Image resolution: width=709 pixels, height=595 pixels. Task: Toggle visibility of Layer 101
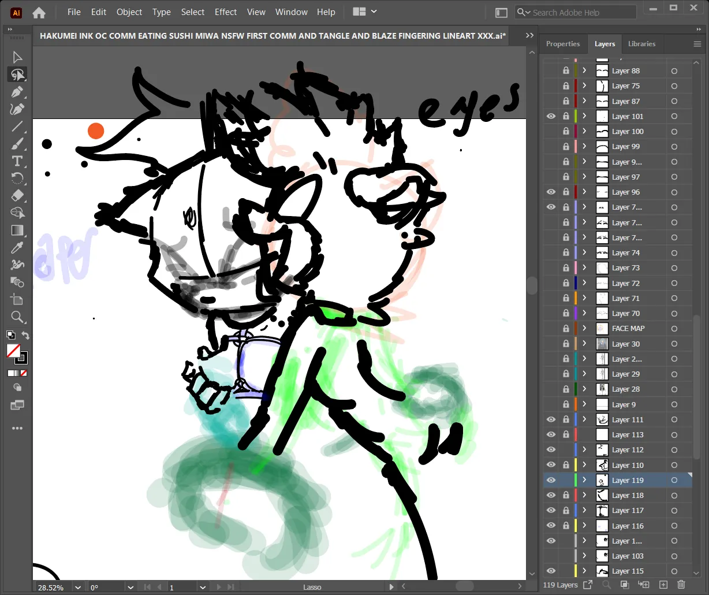(x=551, y=116)
